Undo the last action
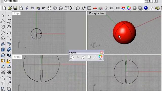 pyautogui.click(x=44, y=8)
